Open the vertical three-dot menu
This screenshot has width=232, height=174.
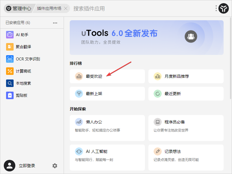[216, 8]
